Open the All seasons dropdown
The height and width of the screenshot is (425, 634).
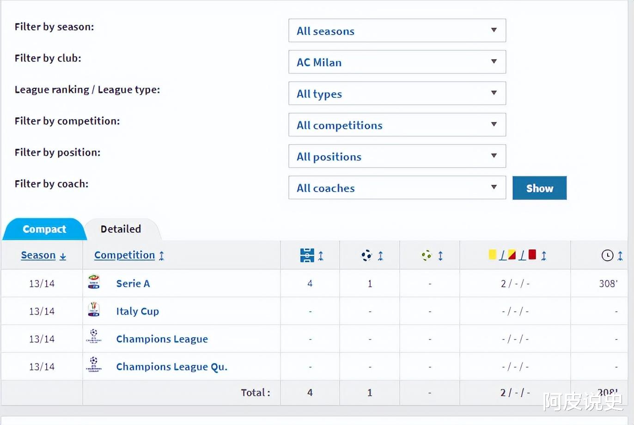point(397,31)
